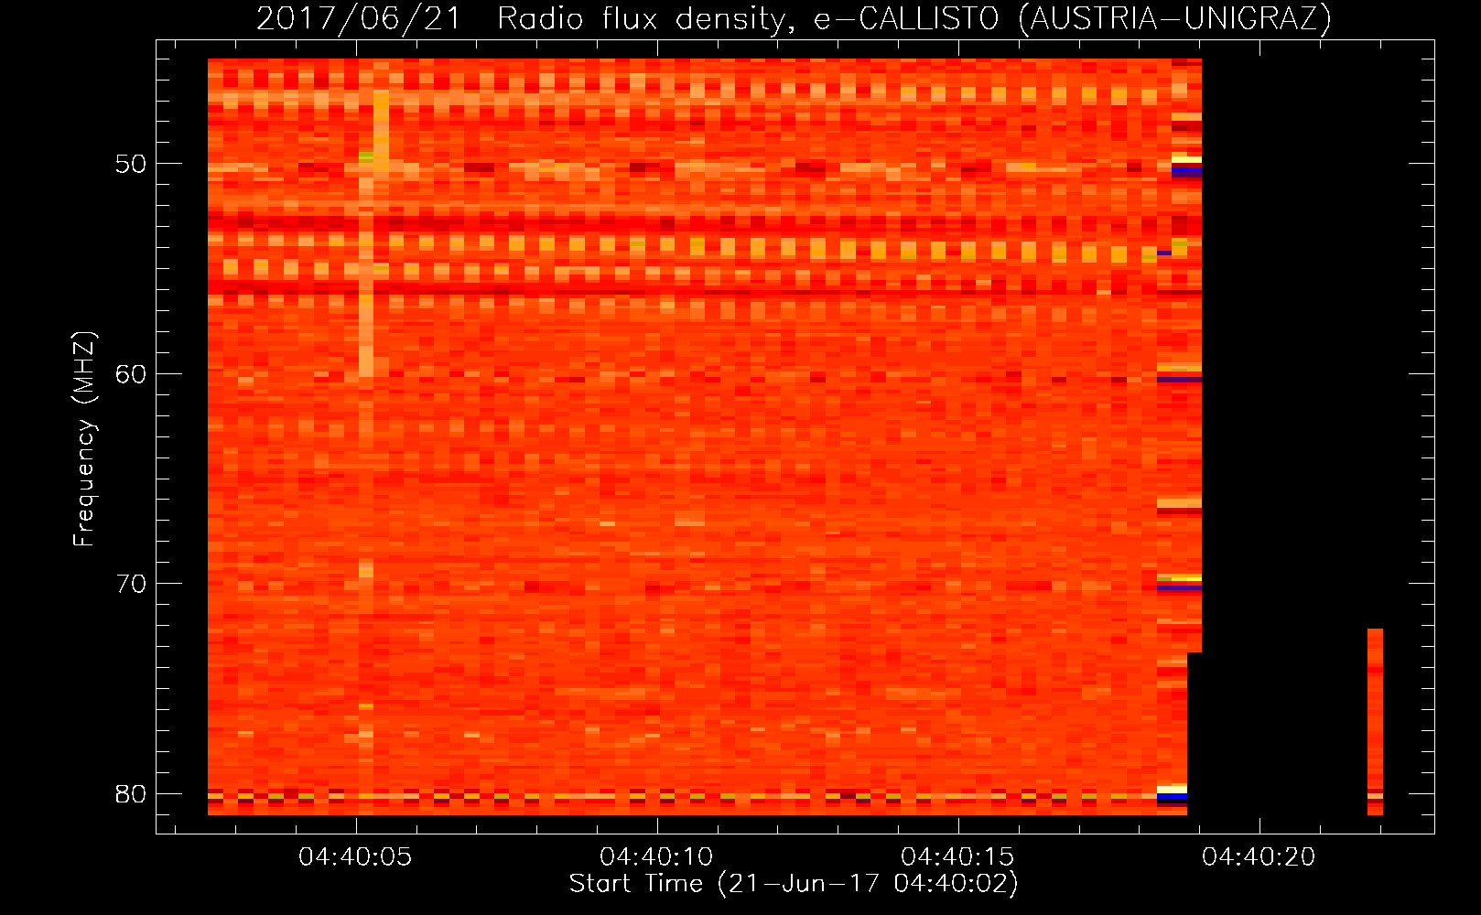1481x915 pixels.
Task: Click the 04:40:05 time tick label
Action: coord(356,857)
